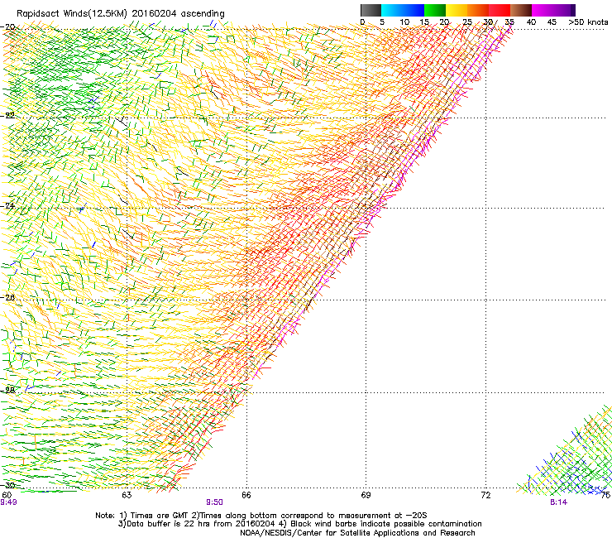Click the purple 45-50 knots legend swatch
The width and height of the screenshot is (612, 538).
pos(564,10)
